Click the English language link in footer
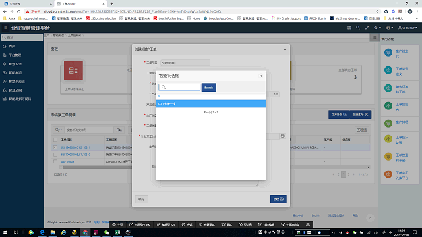Screen dimensions: 422x237 point(316,215)
